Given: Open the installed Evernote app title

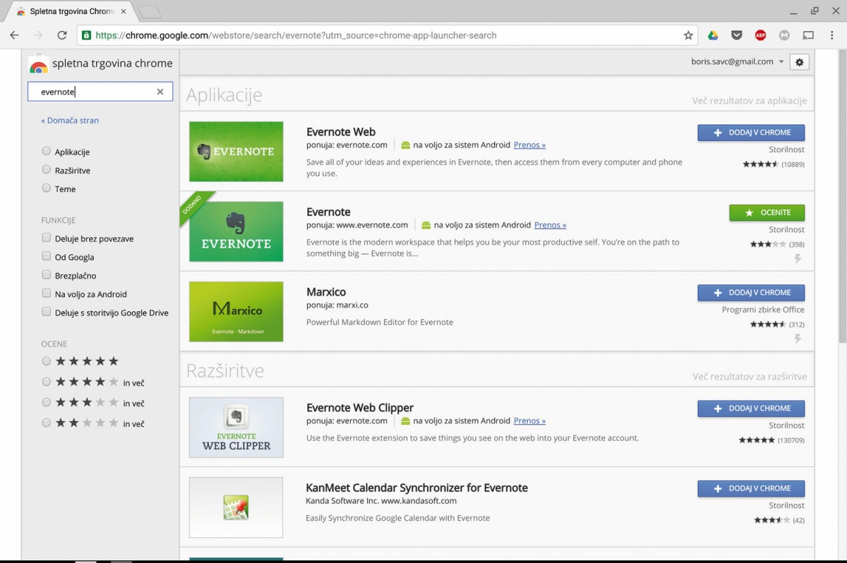Looking at the screenshot, I should pyautogui.click(x=328, y=212).
